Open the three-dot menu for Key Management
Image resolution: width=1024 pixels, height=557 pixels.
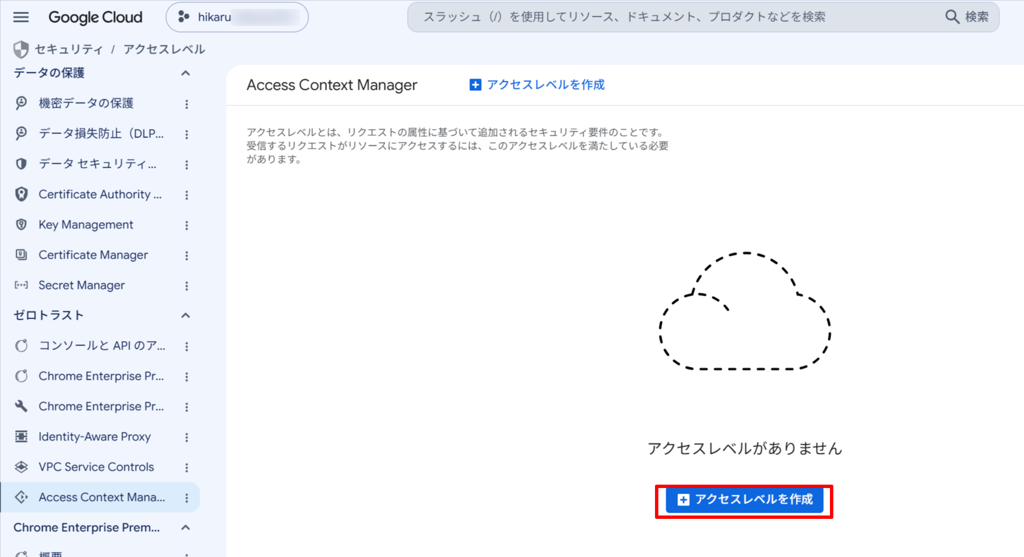pyautogui.click(x=187, y=225)
